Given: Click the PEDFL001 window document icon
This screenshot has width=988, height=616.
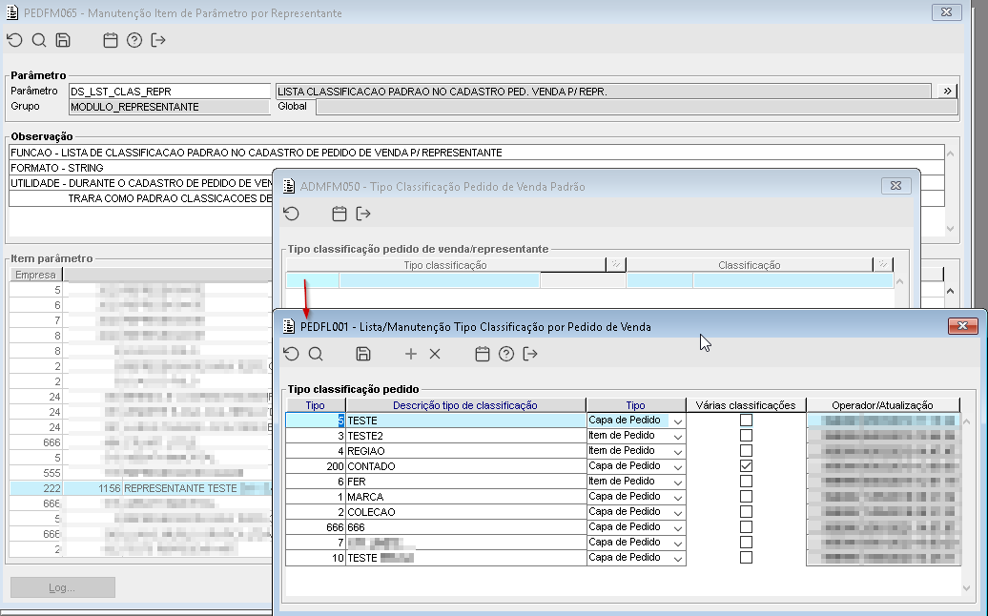Looking at the screenshot, I should pos(289,326).
